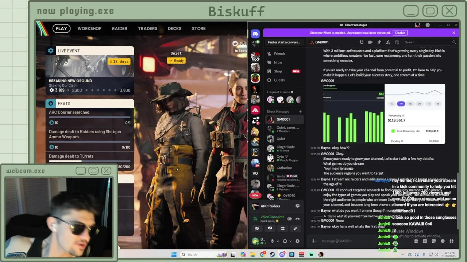Start a video call with GM0001
The image size is (467, 262).
click(x=370, y=42)
